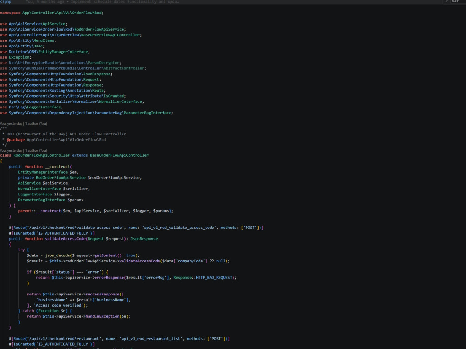Click the use statement importing ParameterBagInterface
Image resolution: width=466 pixels, height=349 pixels.
tap(87, 113)
